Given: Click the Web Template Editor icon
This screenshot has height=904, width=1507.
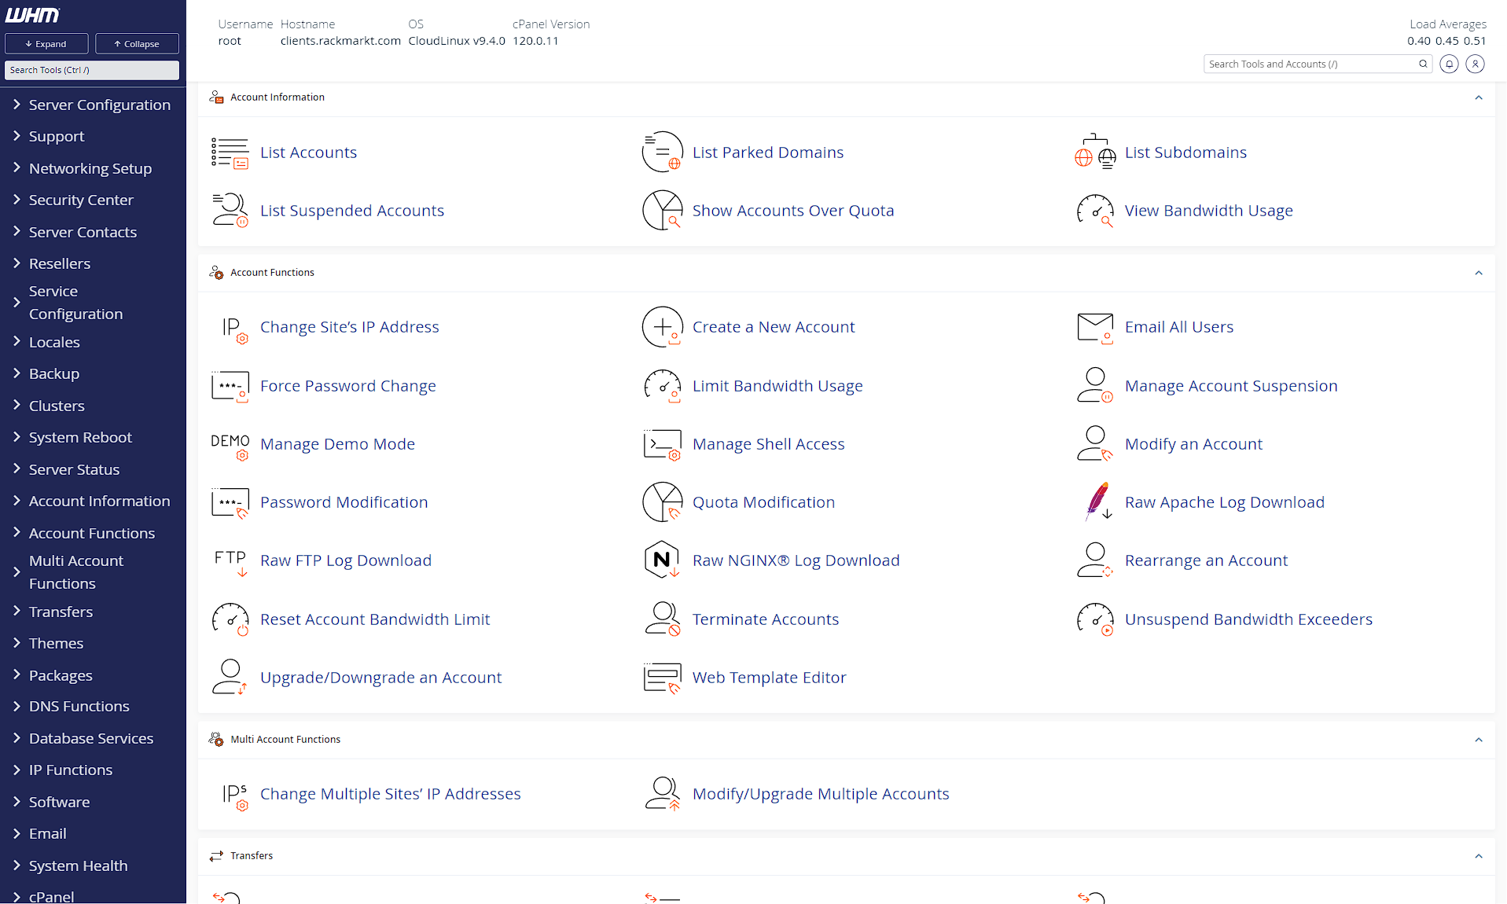Looking at the screenshot, I should [x=662, y=678].
